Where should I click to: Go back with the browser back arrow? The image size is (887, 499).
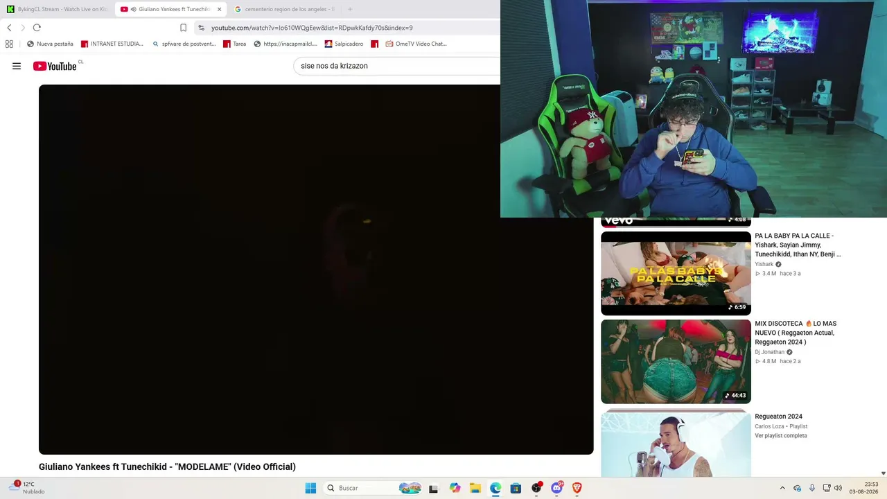tap(9, 28)
